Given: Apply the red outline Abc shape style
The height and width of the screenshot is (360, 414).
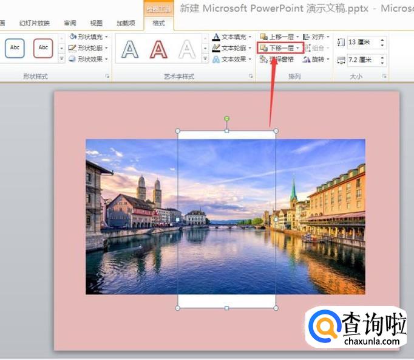Looking at the screenshot, I should click(x=43, y=48).
